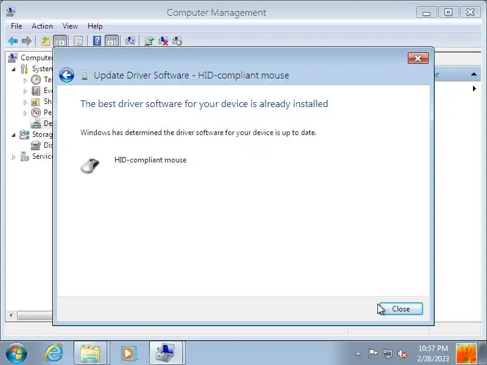Expand the Services and Applications node
Screen dimensions: 487x365
(x=13, y=157)
